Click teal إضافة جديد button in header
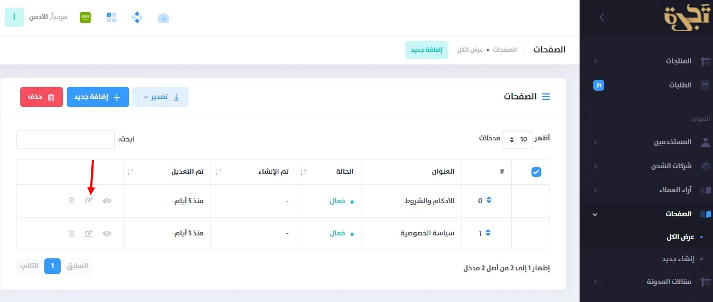Viewport: 713px width, 302px height. click(x=427, y=50)
